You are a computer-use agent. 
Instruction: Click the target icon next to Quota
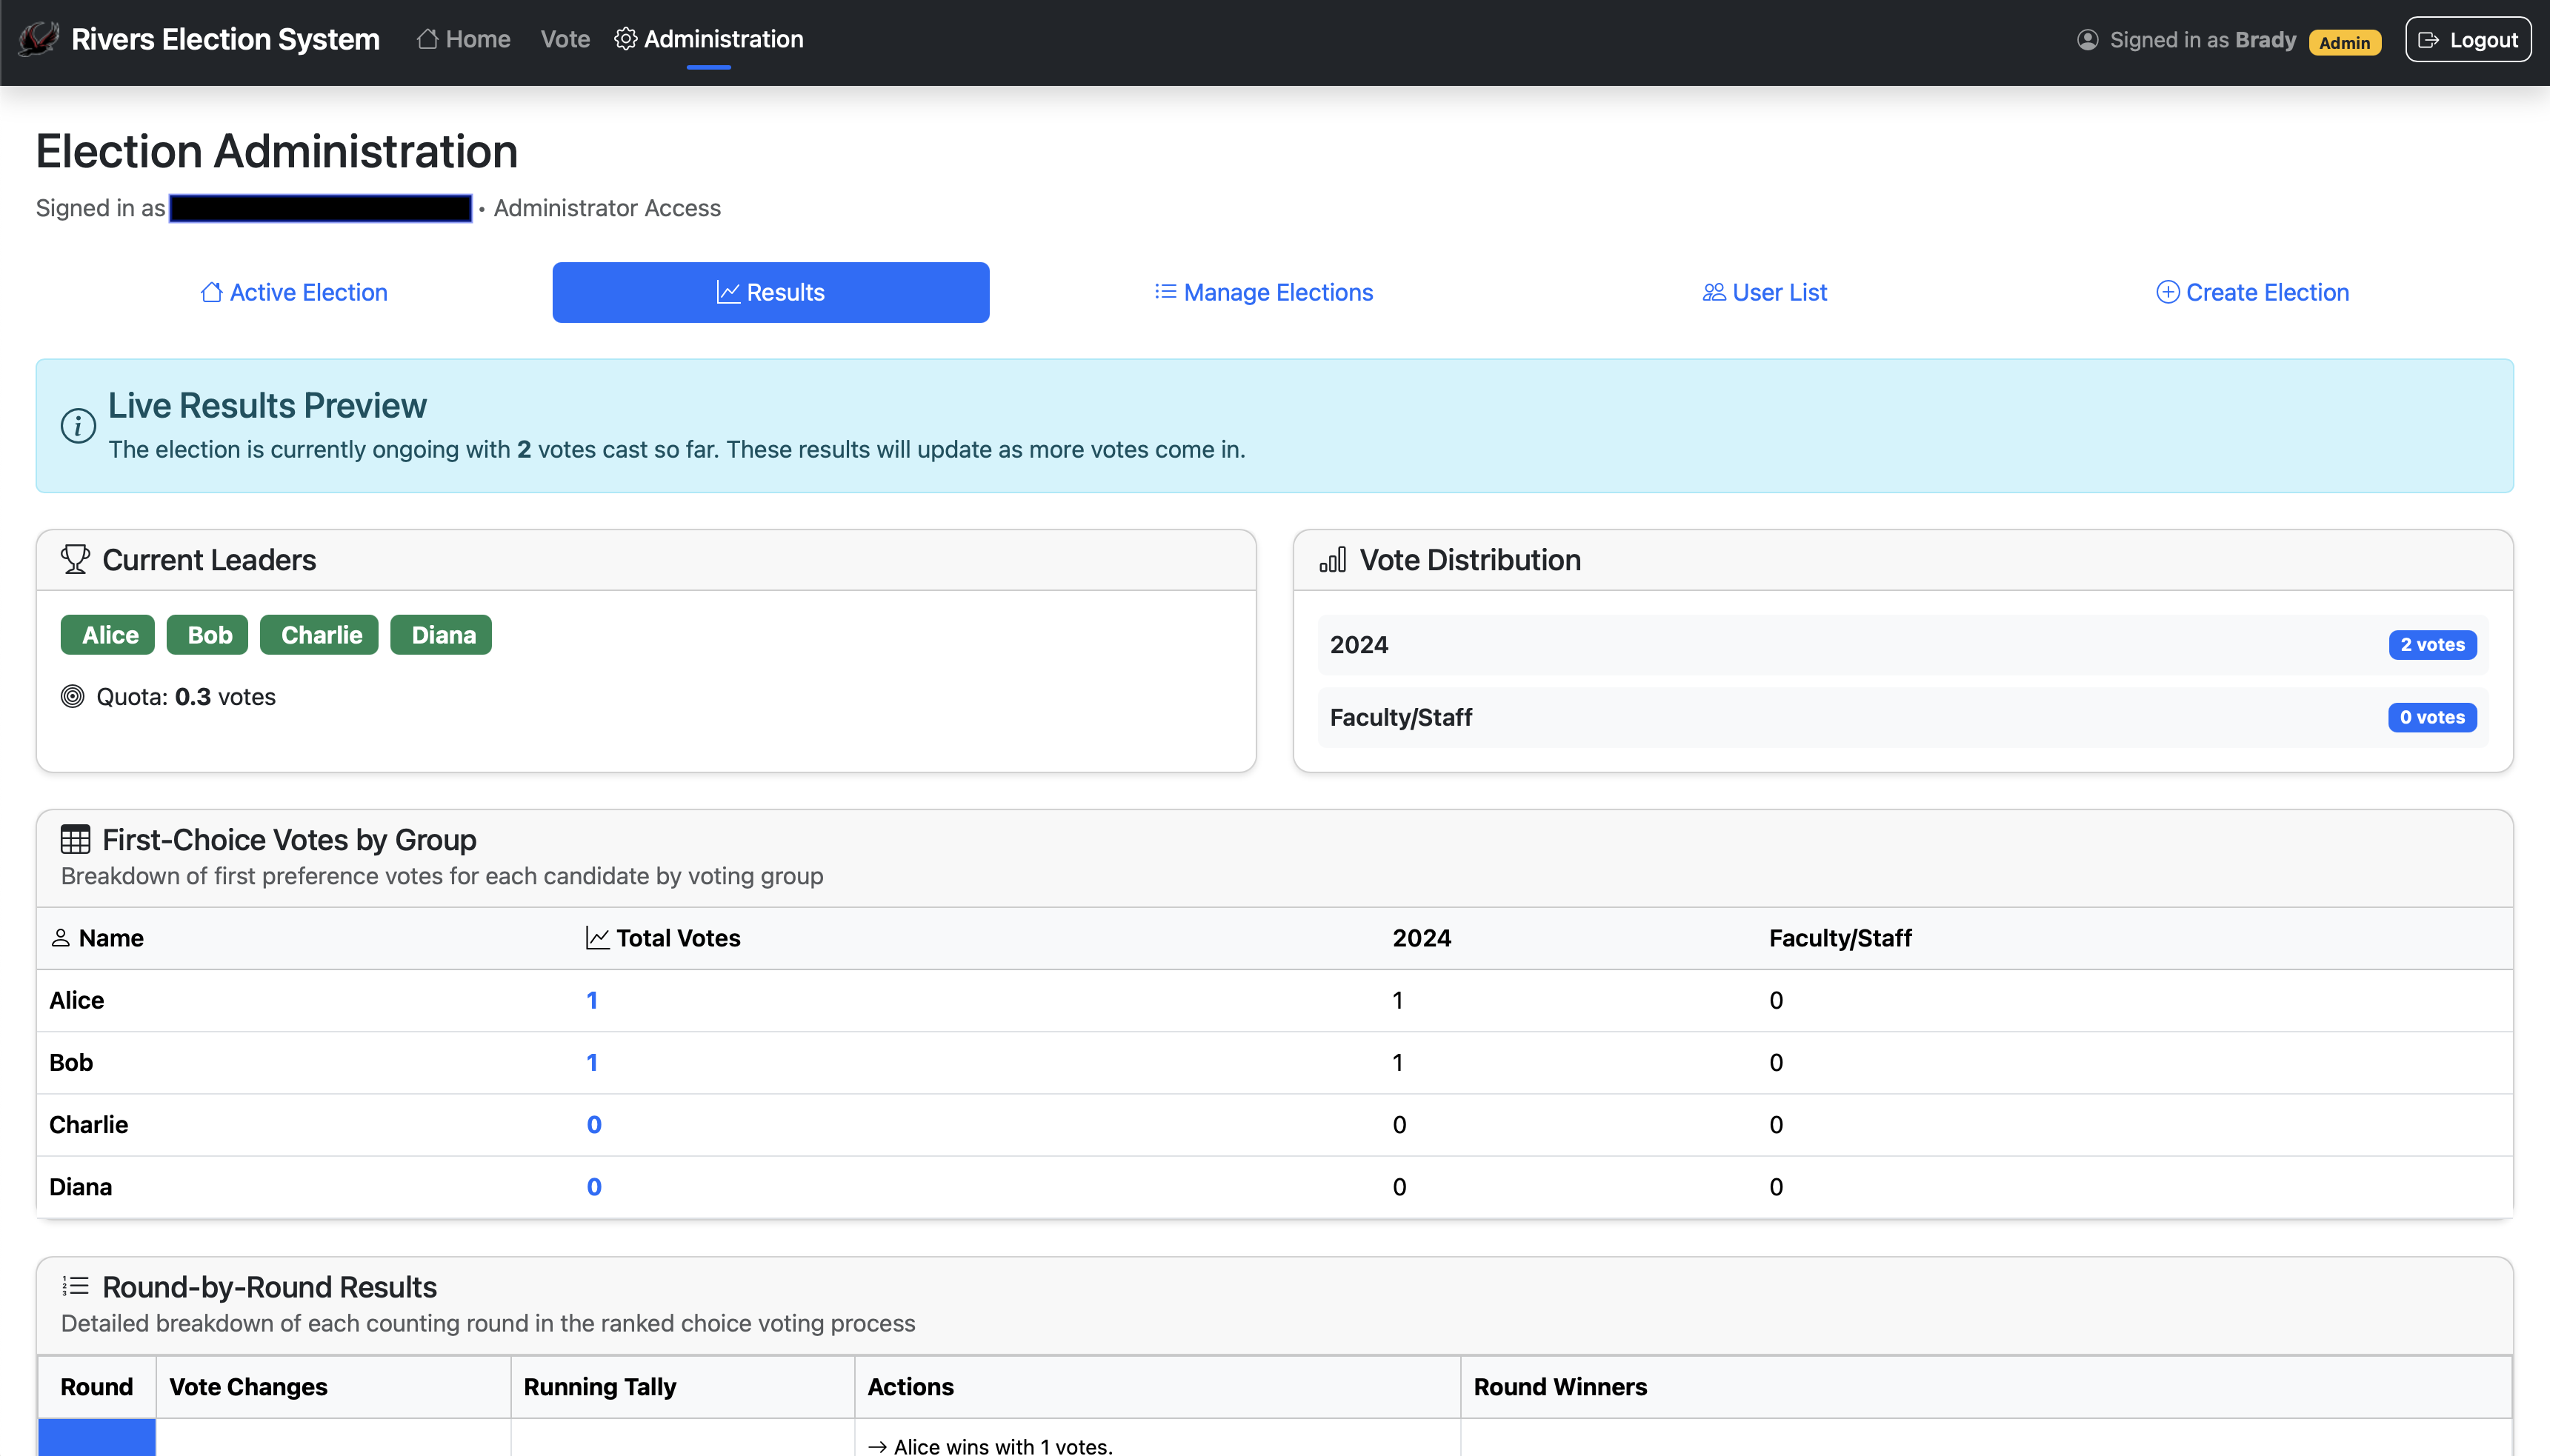point(72,697)
